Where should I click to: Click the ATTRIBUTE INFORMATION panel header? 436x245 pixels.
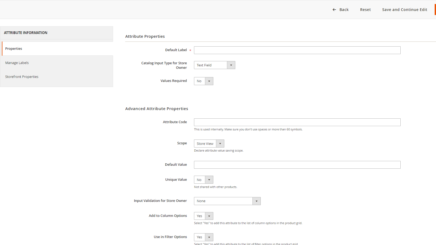click(x=57, y=33)
